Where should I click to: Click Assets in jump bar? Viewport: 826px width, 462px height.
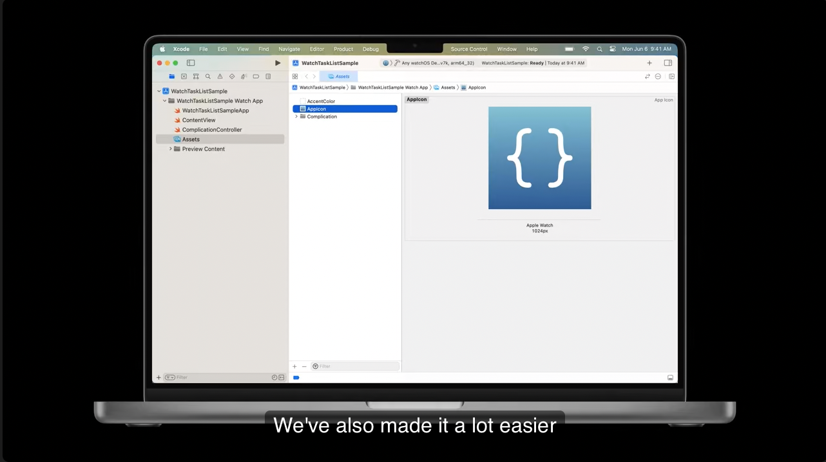pyautogui.click(x=445, y=88)
